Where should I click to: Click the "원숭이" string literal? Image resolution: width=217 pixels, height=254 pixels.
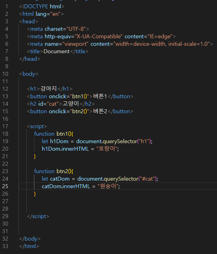pyautogui.click(x=108, y=186)
